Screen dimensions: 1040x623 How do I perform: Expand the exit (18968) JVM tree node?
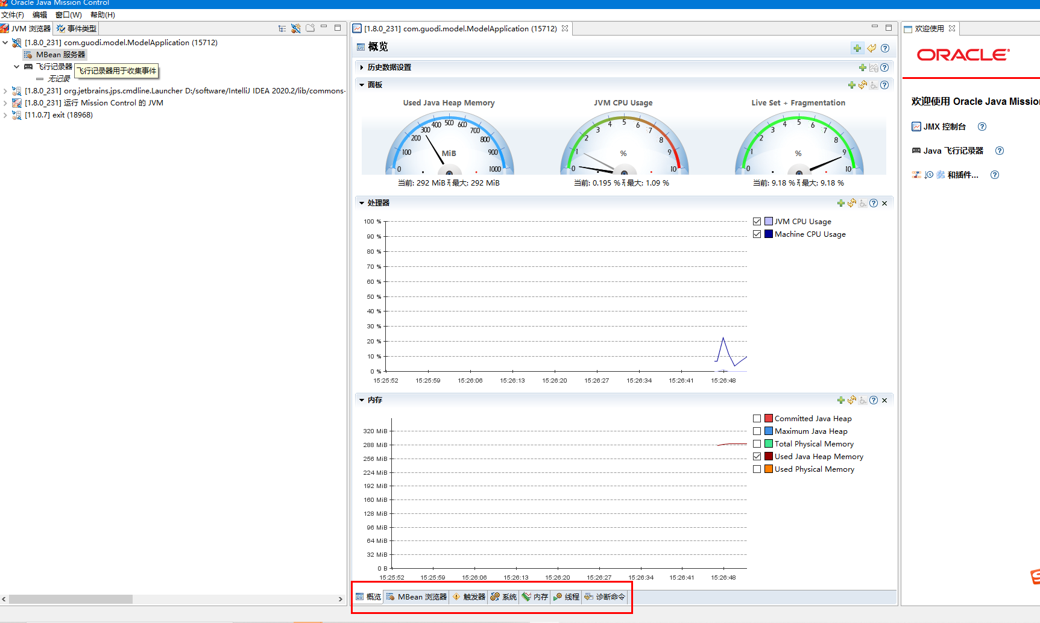point(5,115)
